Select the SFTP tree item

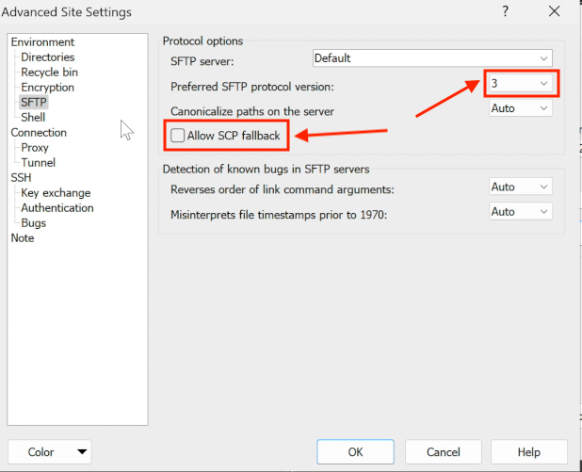[33, 102]
